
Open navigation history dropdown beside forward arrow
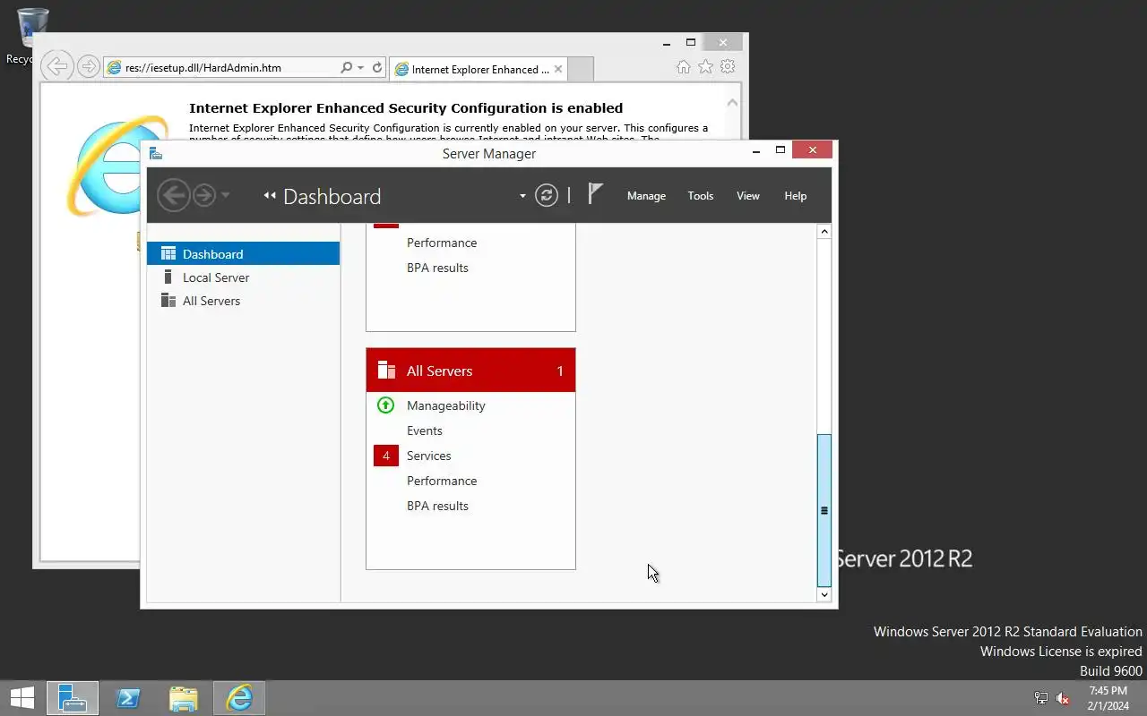225,196
